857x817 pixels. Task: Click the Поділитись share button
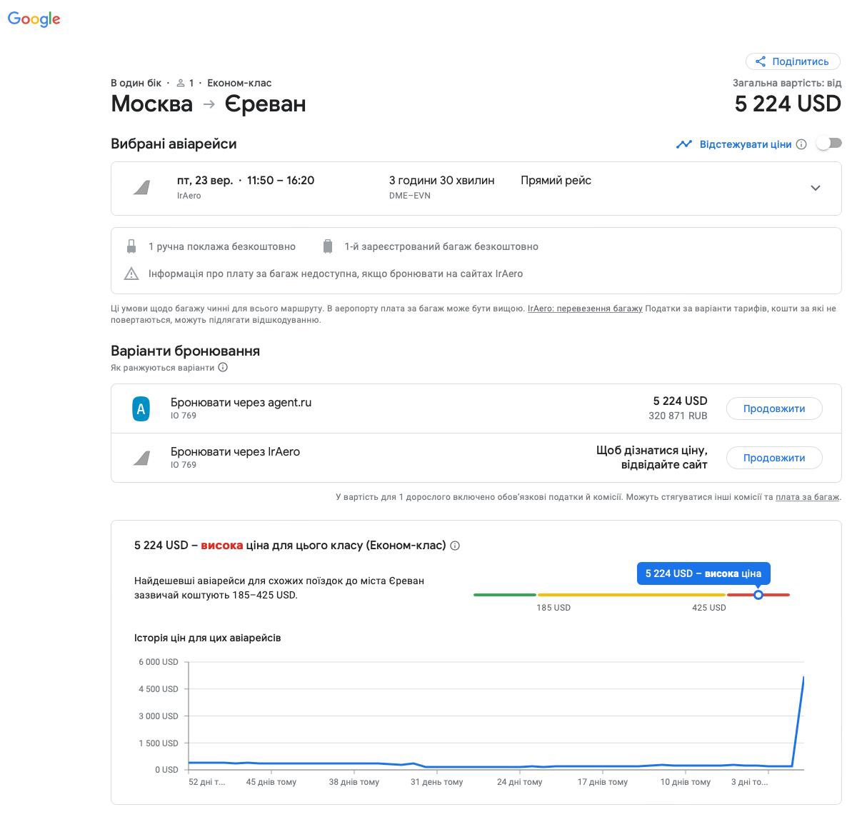[793, 61]
